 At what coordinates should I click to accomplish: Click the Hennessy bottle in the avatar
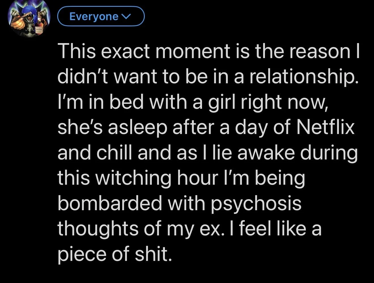[38, 24]
